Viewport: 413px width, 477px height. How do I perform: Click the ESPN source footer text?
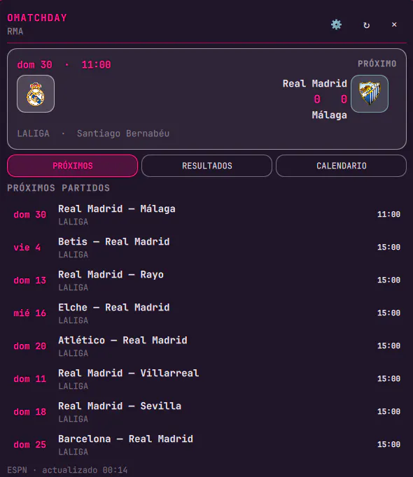17,470
